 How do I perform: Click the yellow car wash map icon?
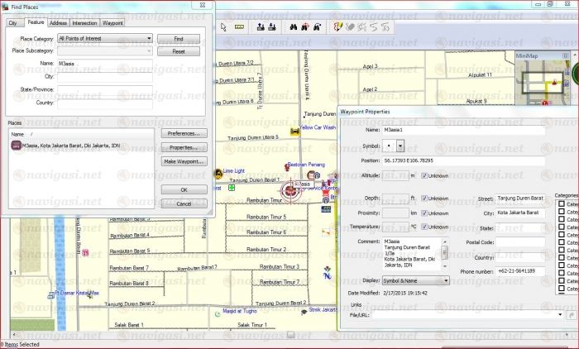(295, 132)
